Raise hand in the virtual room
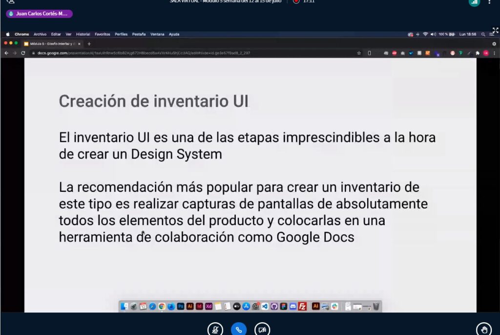This screenshot has height=335, width=500. [x=484, y=330]
